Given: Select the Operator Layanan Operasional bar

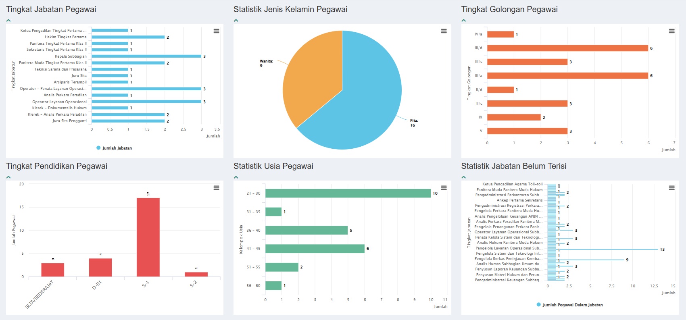Looking at the screenshot, I should pos(146,102).
